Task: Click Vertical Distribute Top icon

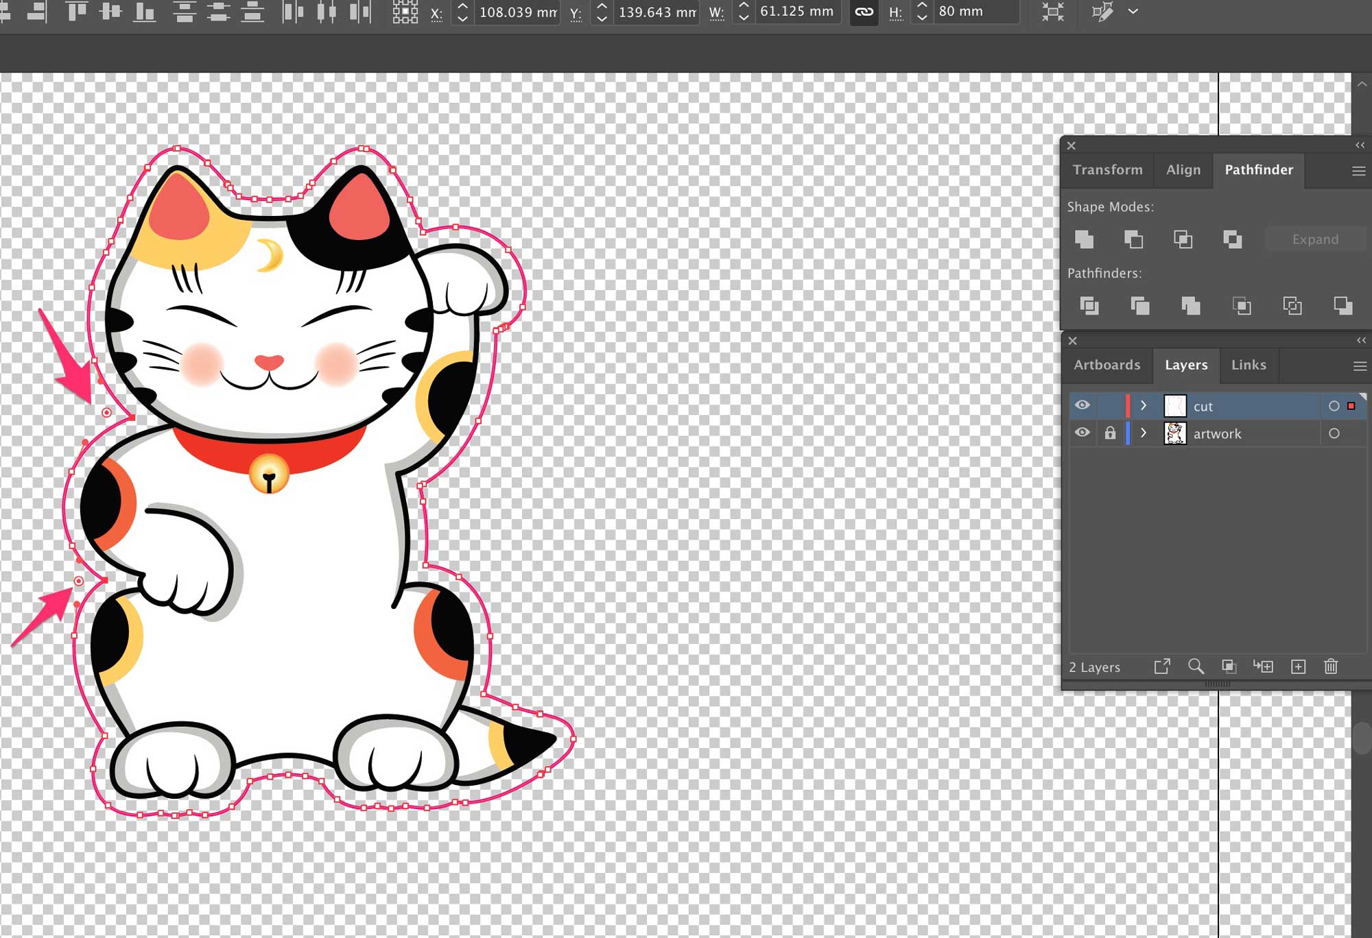Action: (184, 11)
